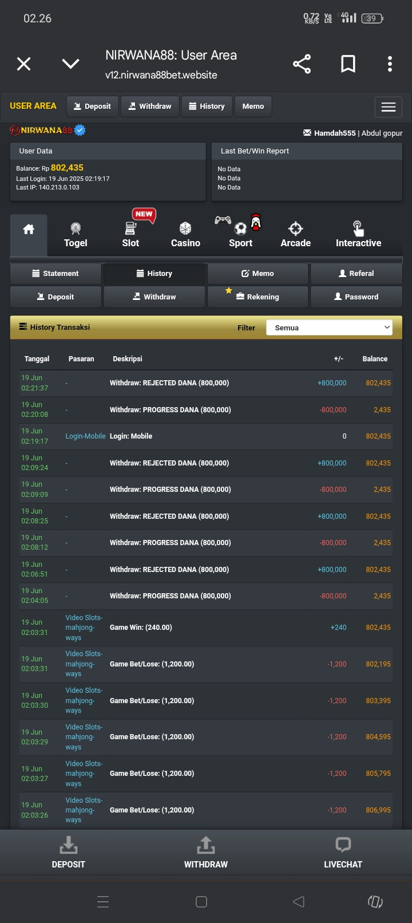Tap the bottom DEPOSIT download icon

tap(69, 845)
